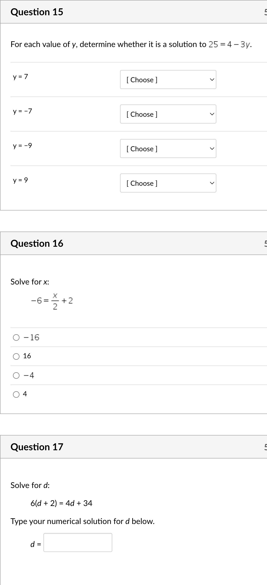
Task: Click the chevron on the y = -9 dropdown
Action: [x=212, y=148]
